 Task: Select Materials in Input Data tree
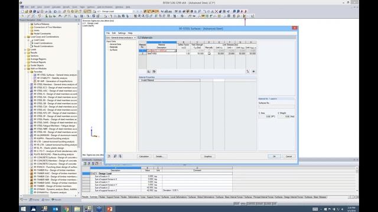(x=113, y=47)
